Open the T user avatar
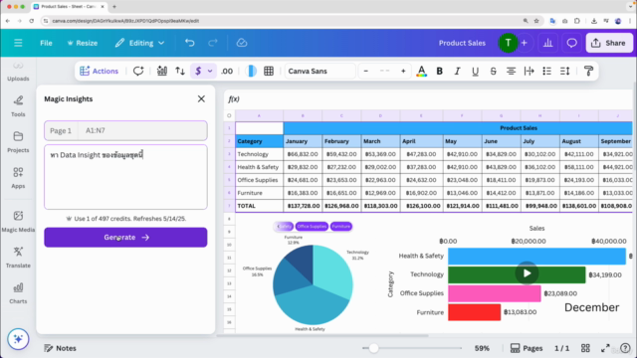 click(x=508, y=43)
